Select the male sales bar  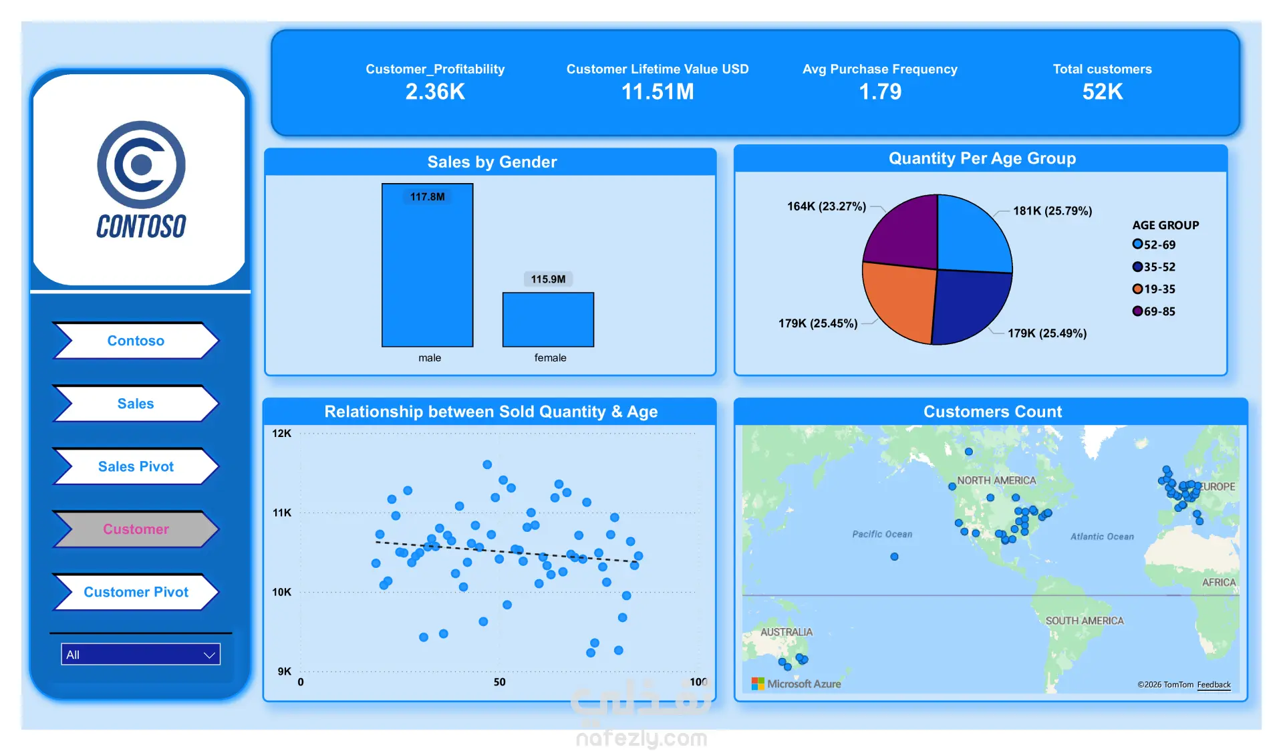(428, 267)
